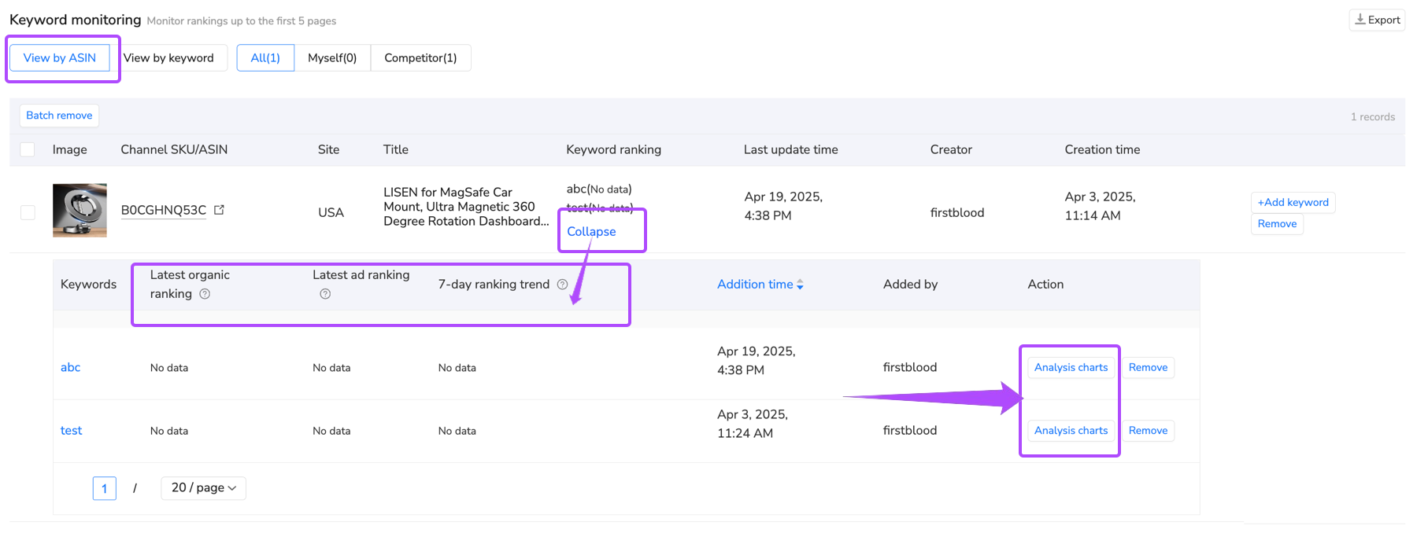Click the LISEN for MagSafe Car Mount title
Screen dimensions: 1417x544
(466, 207)
